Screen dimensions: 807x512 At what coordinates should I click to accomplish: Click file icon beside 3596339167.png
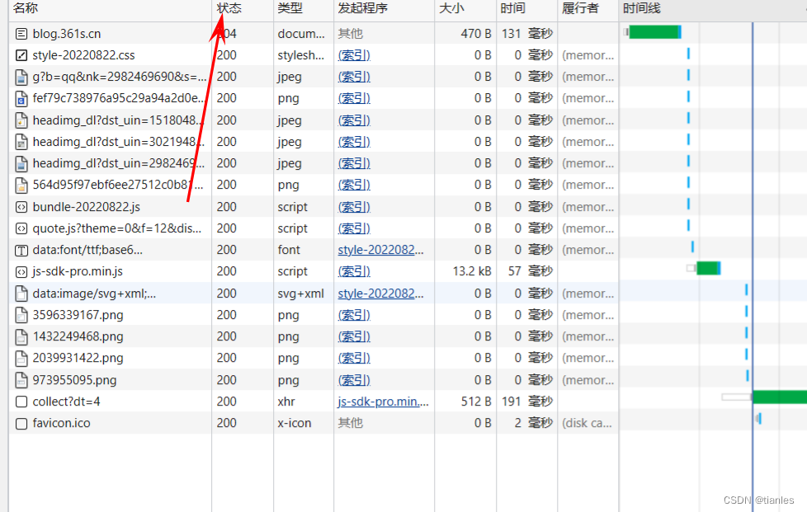pyautogui.click(x=21, y=315)
